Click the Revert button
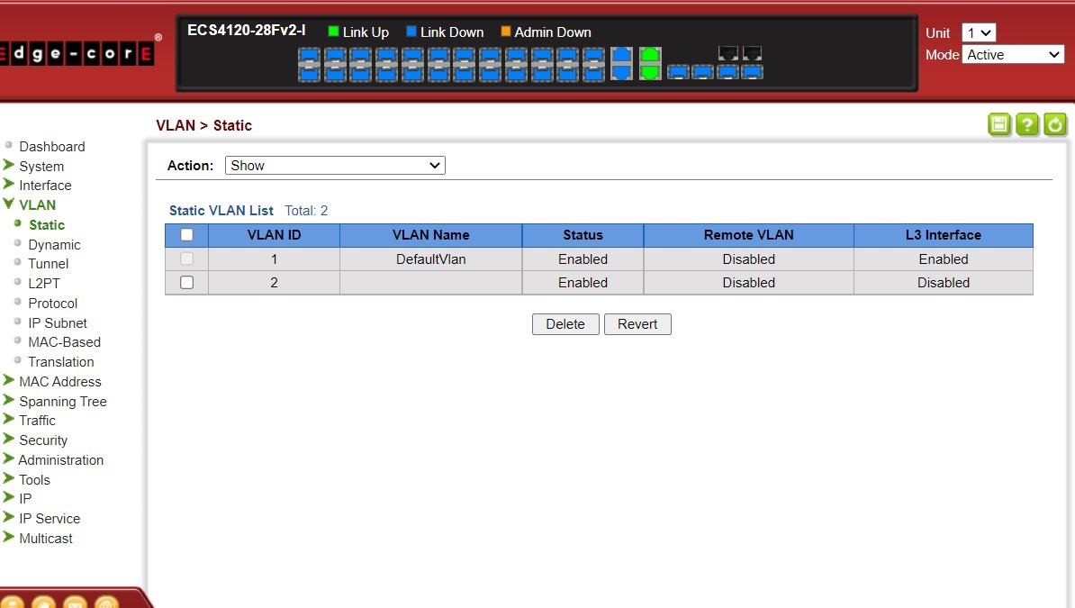The height and width of the screenshot is (608, 1075). pos(637,324)
